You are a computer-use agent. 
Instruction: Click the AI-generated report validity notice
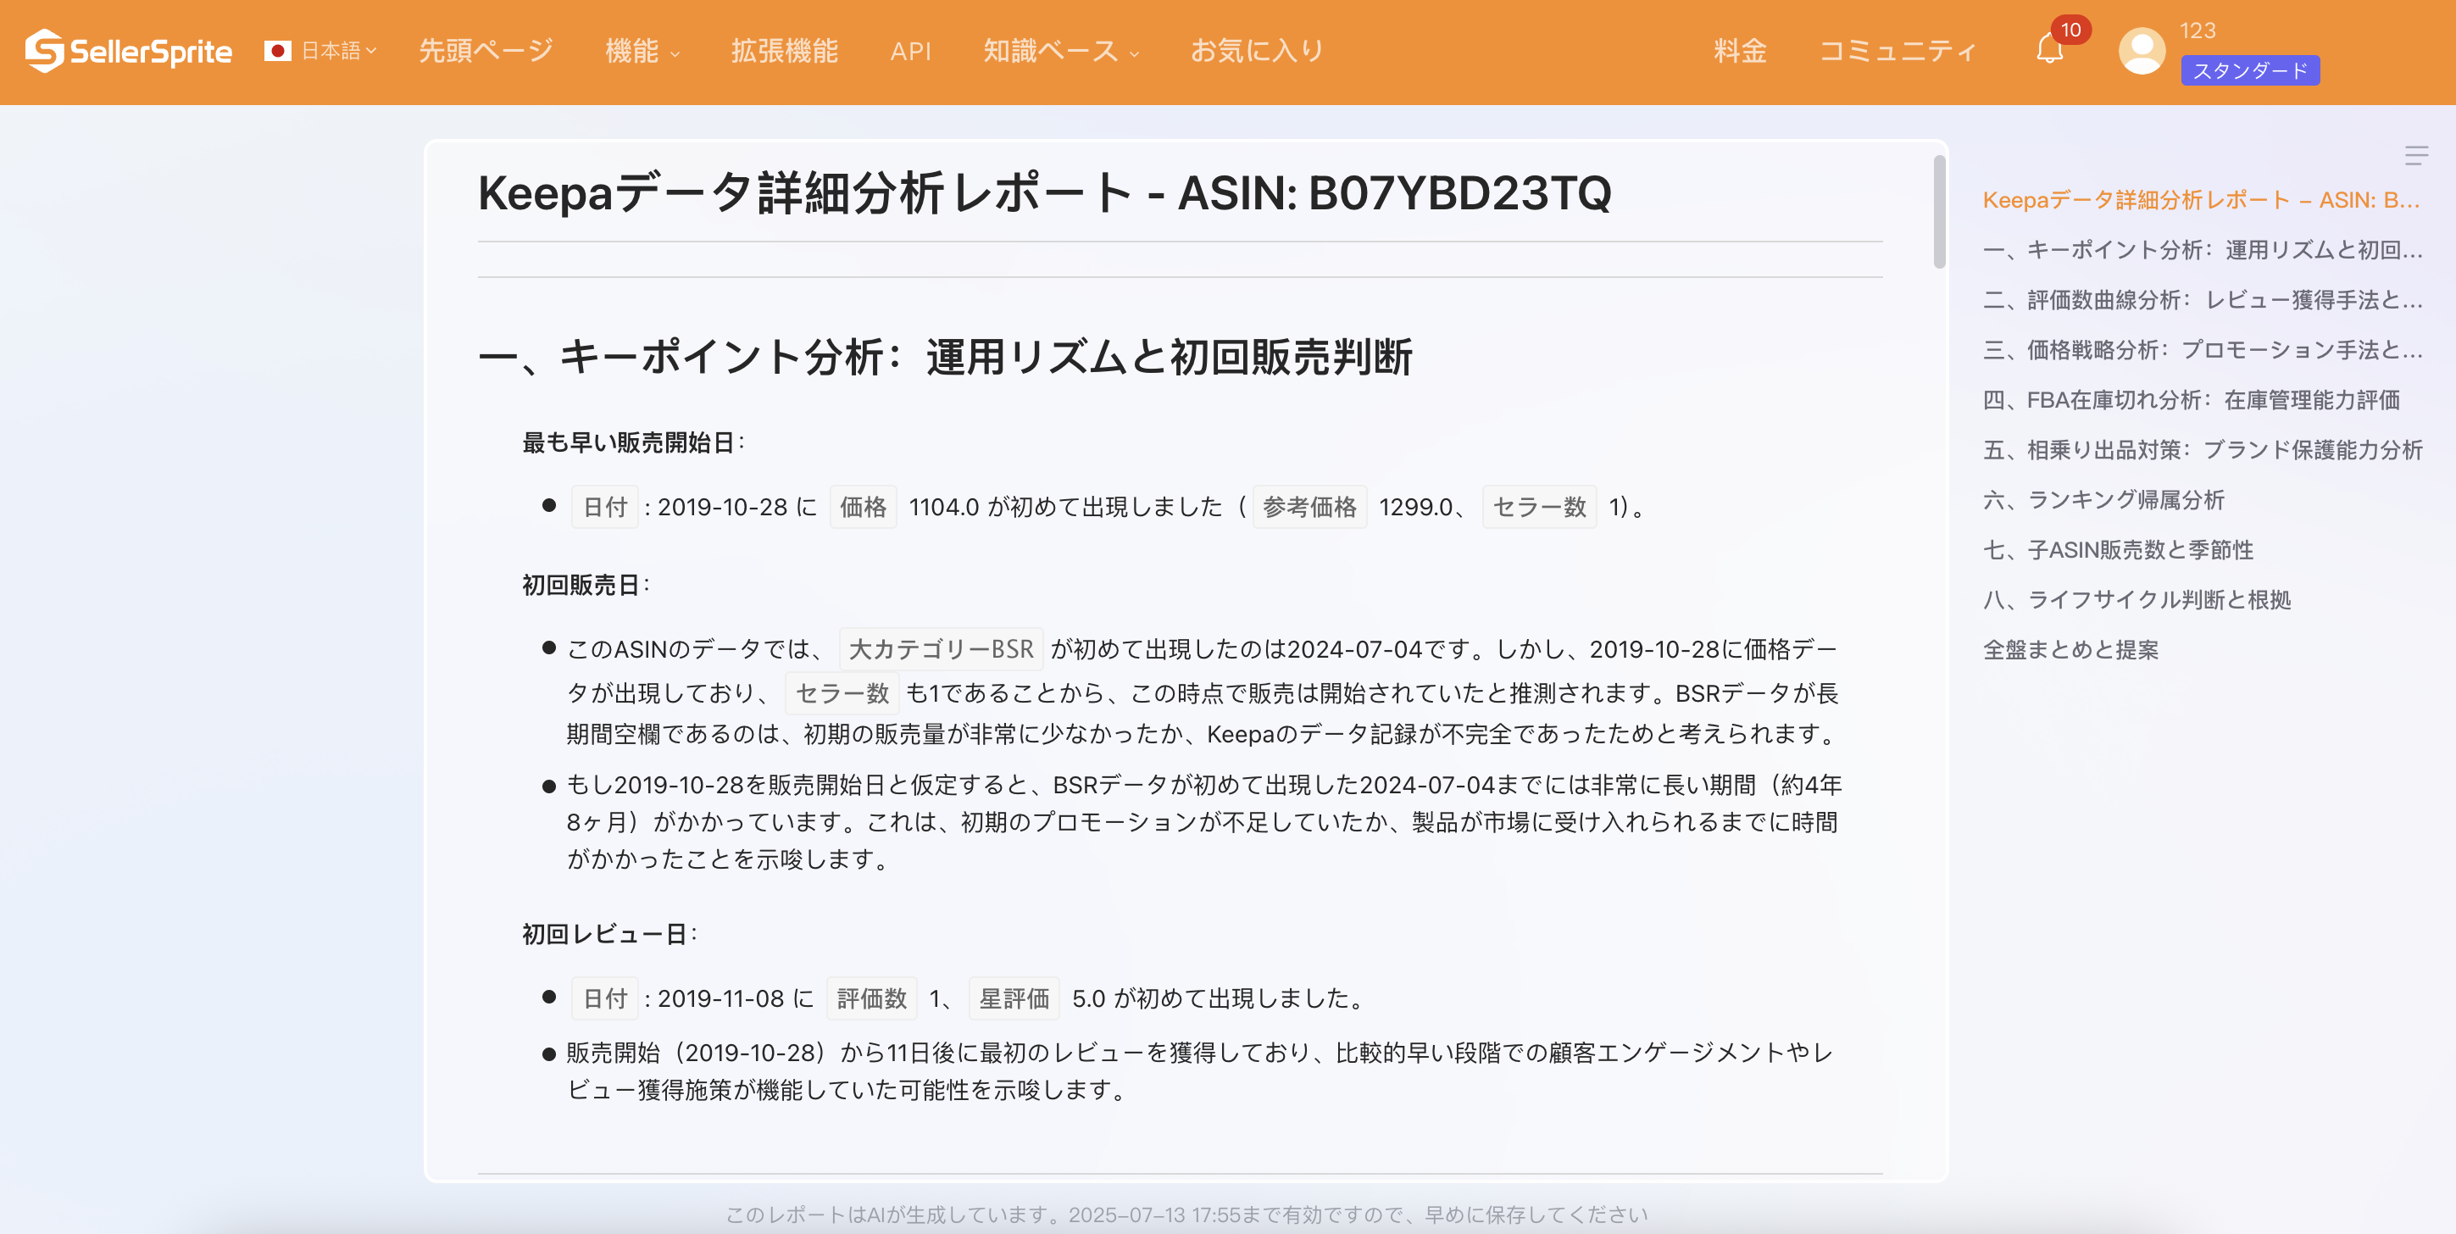[x=1187, y=1214]
